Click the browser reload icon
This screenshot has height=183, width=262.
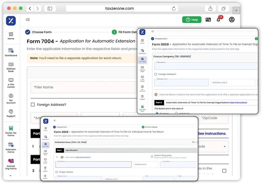click(174, 9)
